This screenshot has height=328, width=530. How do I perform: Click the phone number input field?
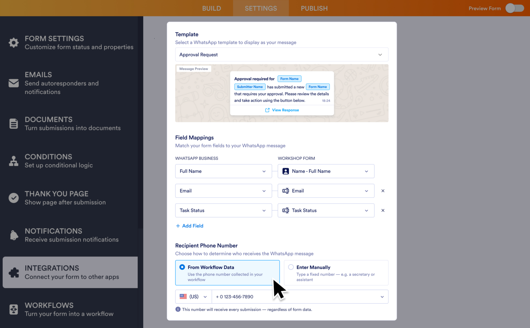click(x=300, y=297)
